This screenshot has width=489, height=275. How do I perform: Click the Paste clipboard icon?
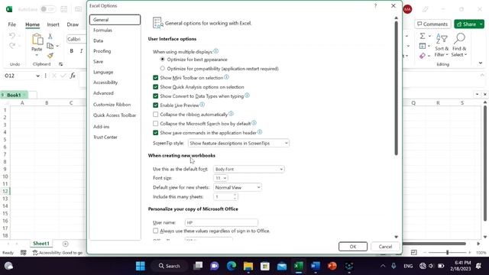pyautogui.click(x=37, y=39)
